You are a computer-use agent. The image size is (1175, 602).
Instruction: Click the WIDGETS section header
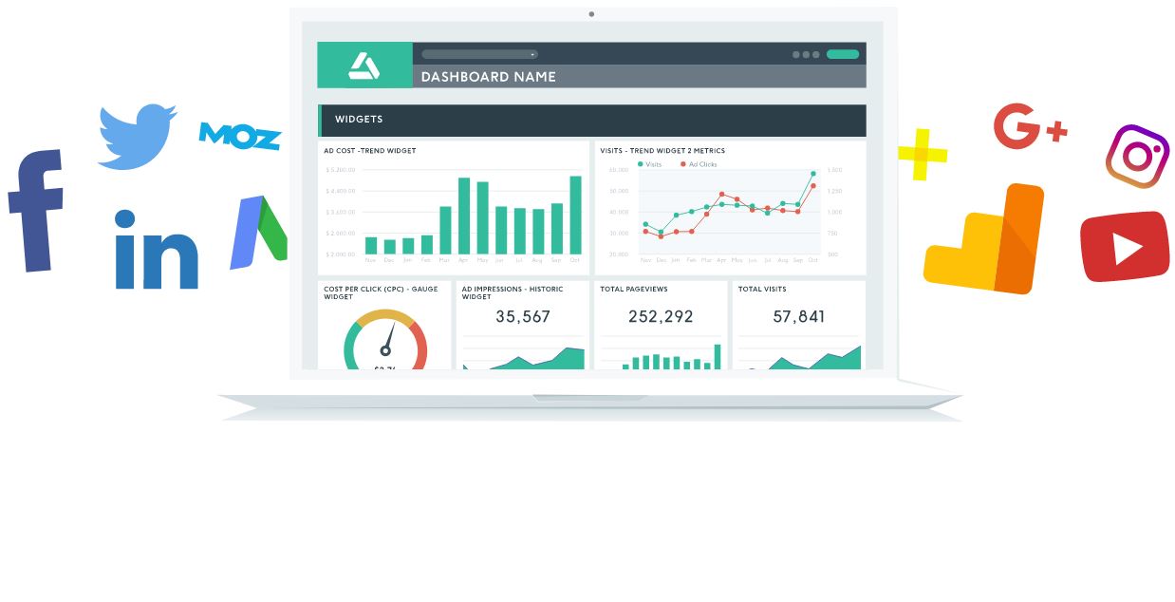tap(592, 121)
